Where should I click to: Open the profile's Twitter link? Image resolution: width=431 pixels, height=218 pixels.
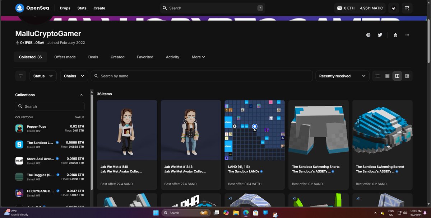tap(380, 35)
